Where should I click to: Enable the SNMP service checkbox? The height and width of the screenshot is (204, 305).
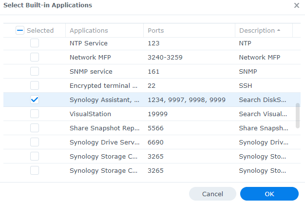coord(35,71)
